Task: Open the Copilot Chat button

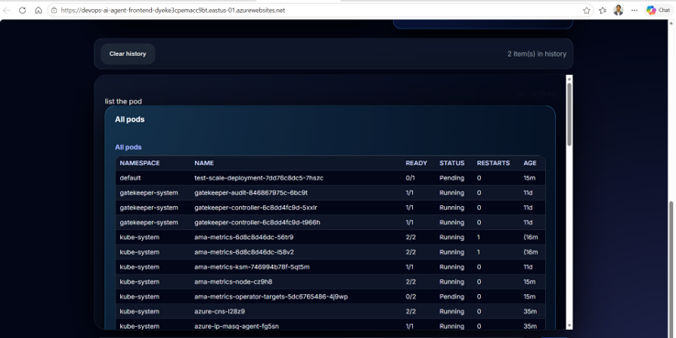Action: 658,10
